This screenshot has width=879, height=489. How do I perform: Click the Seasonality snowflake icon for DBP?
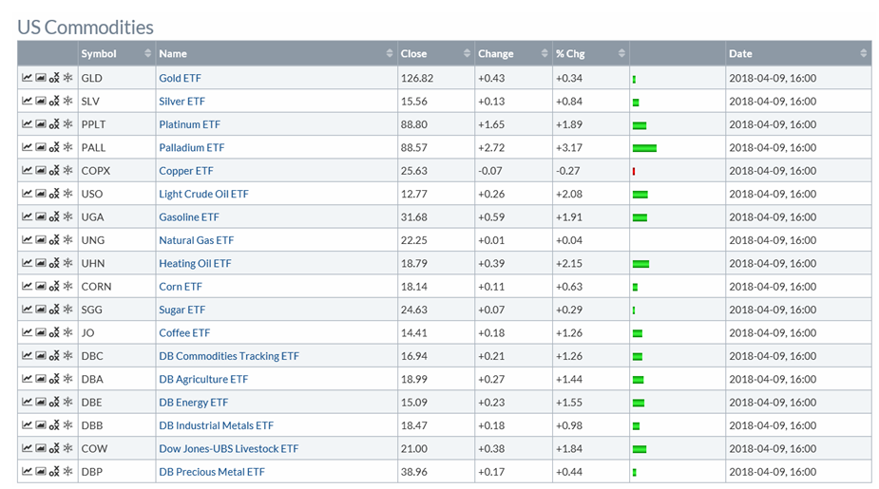(67, 472)
